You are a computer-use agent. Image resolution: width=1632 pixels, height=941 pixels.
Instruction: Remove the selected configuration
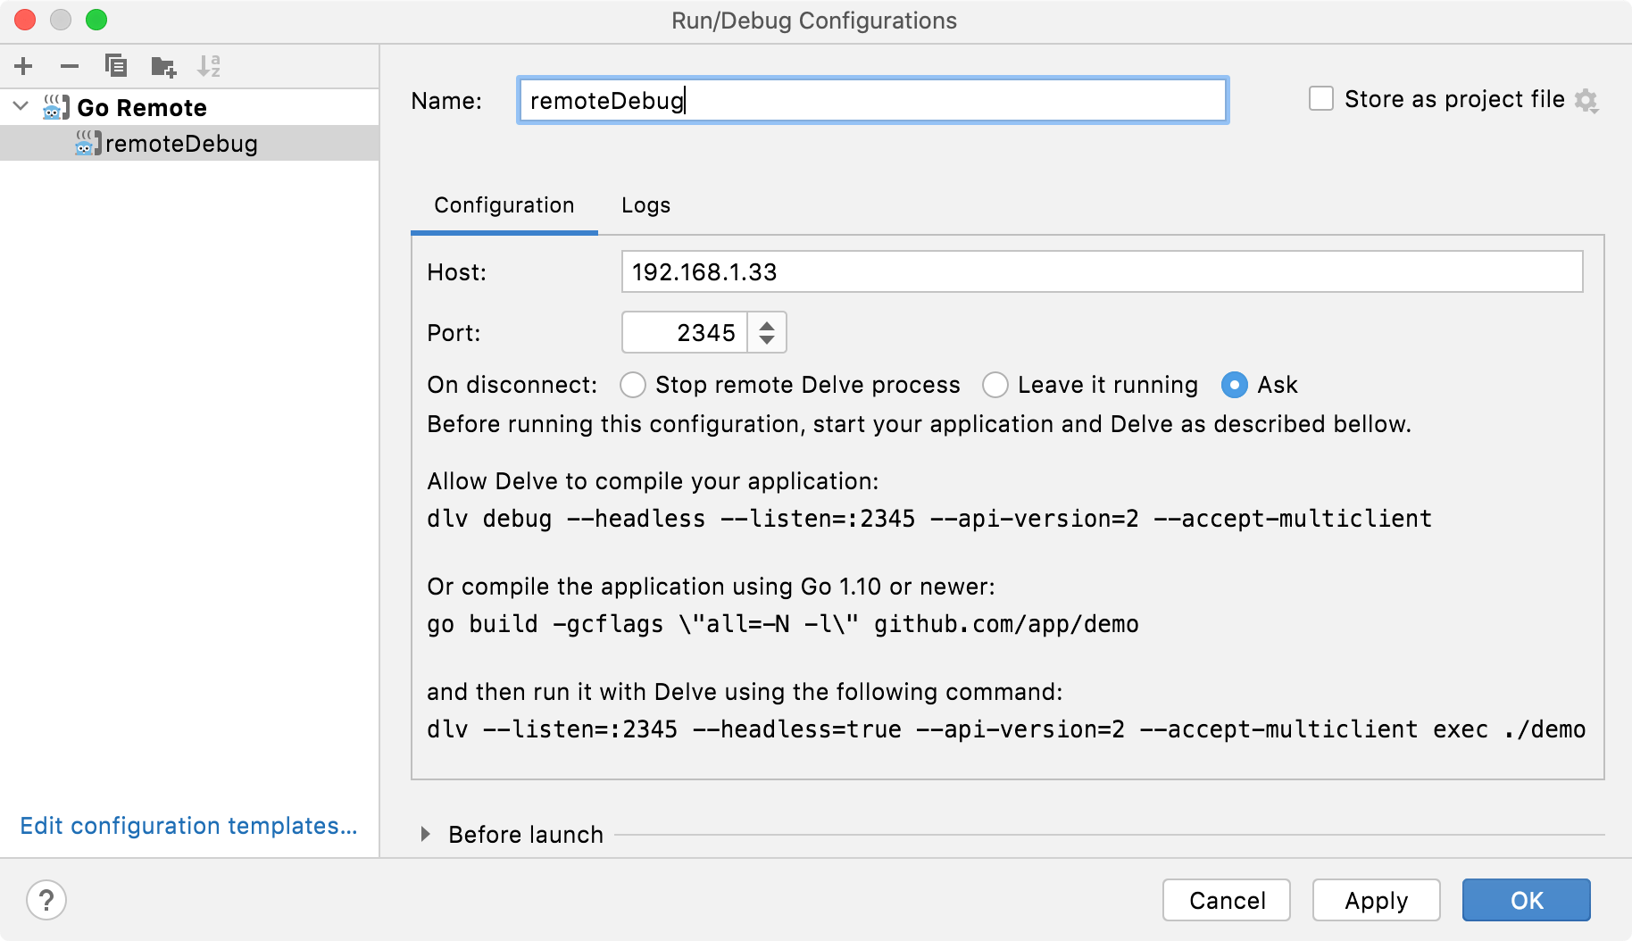pyautogui.click(x=70, y=65)
